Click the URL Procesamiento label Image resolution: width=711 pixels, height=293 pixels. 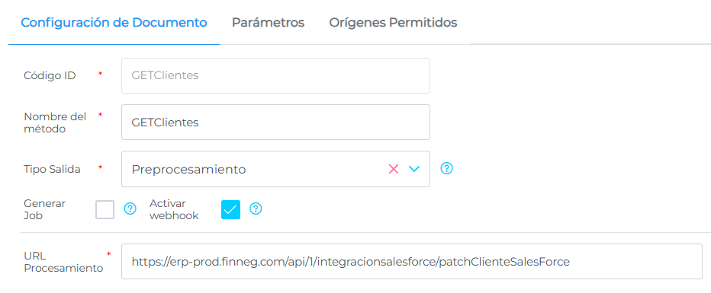coord(63,262)
